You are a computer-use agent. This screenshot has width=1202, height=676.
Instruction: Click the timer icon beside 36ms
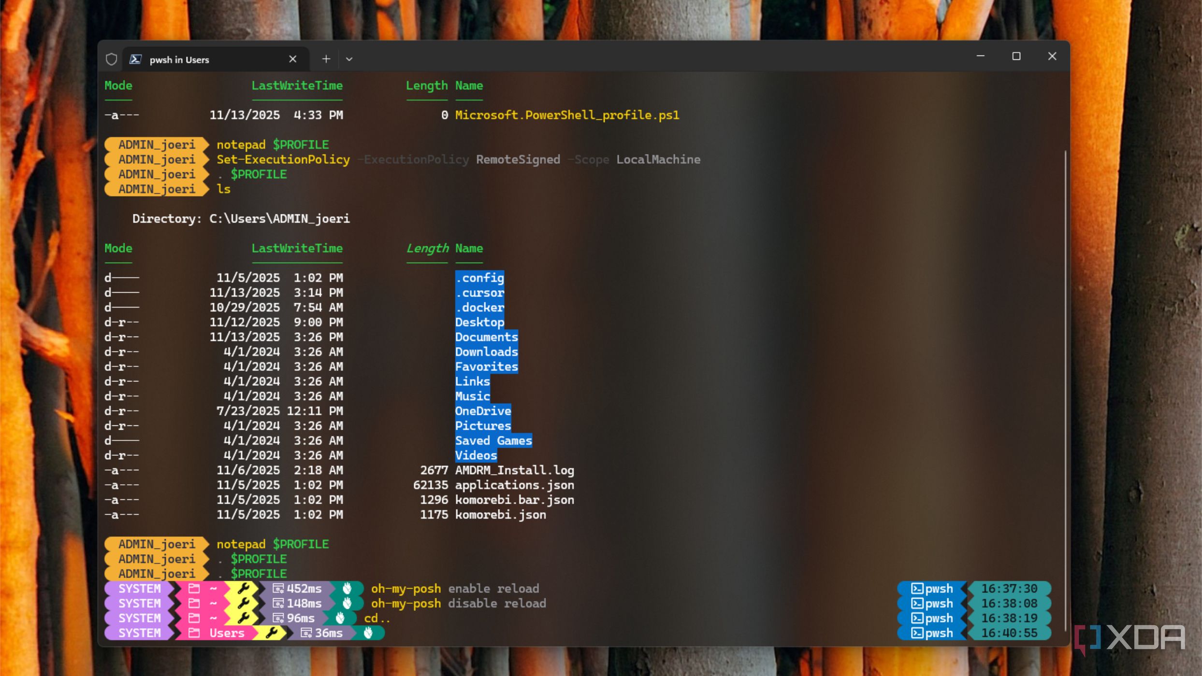(x=306, y=633)
